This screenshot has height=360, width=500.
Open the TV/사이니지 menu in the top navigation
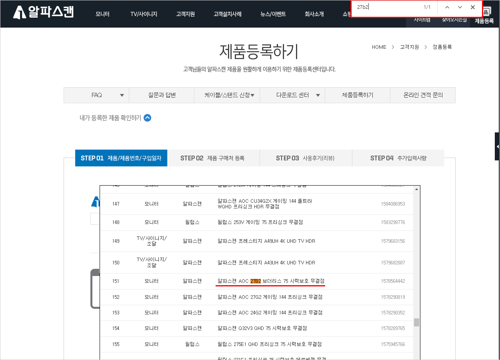click(x=144, y=14)
